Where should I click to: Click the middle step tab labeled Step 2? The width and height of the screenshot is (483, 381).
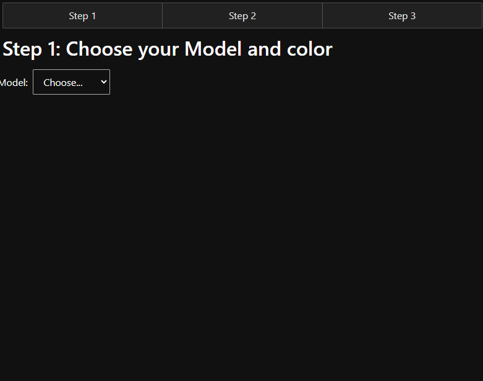point(242,15)
